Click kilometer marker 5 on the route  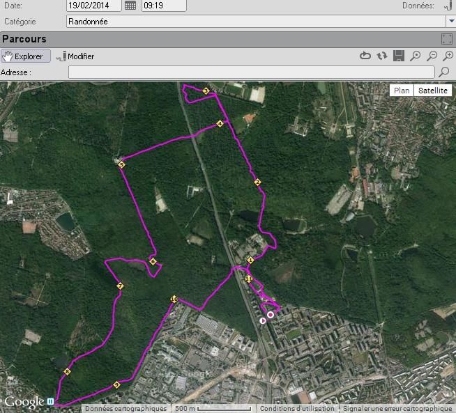[121, 165]
